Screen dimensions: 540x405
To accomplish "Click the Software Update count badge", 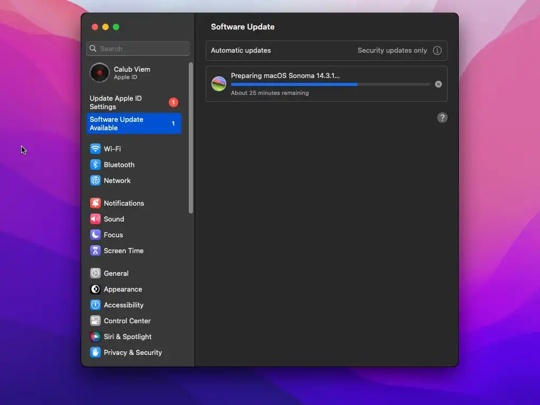I will click(173, 123).
